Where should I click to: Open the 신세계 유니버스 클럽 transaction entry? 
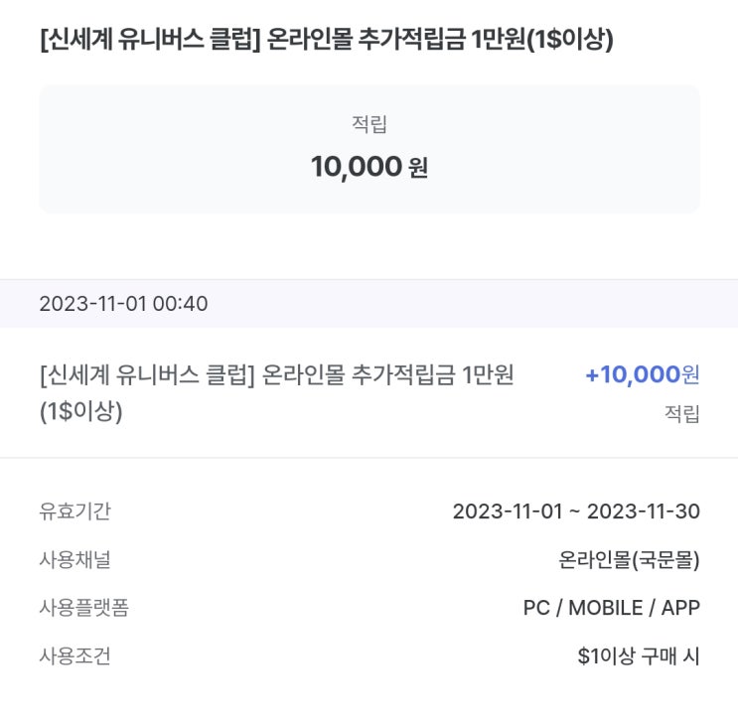276,375
